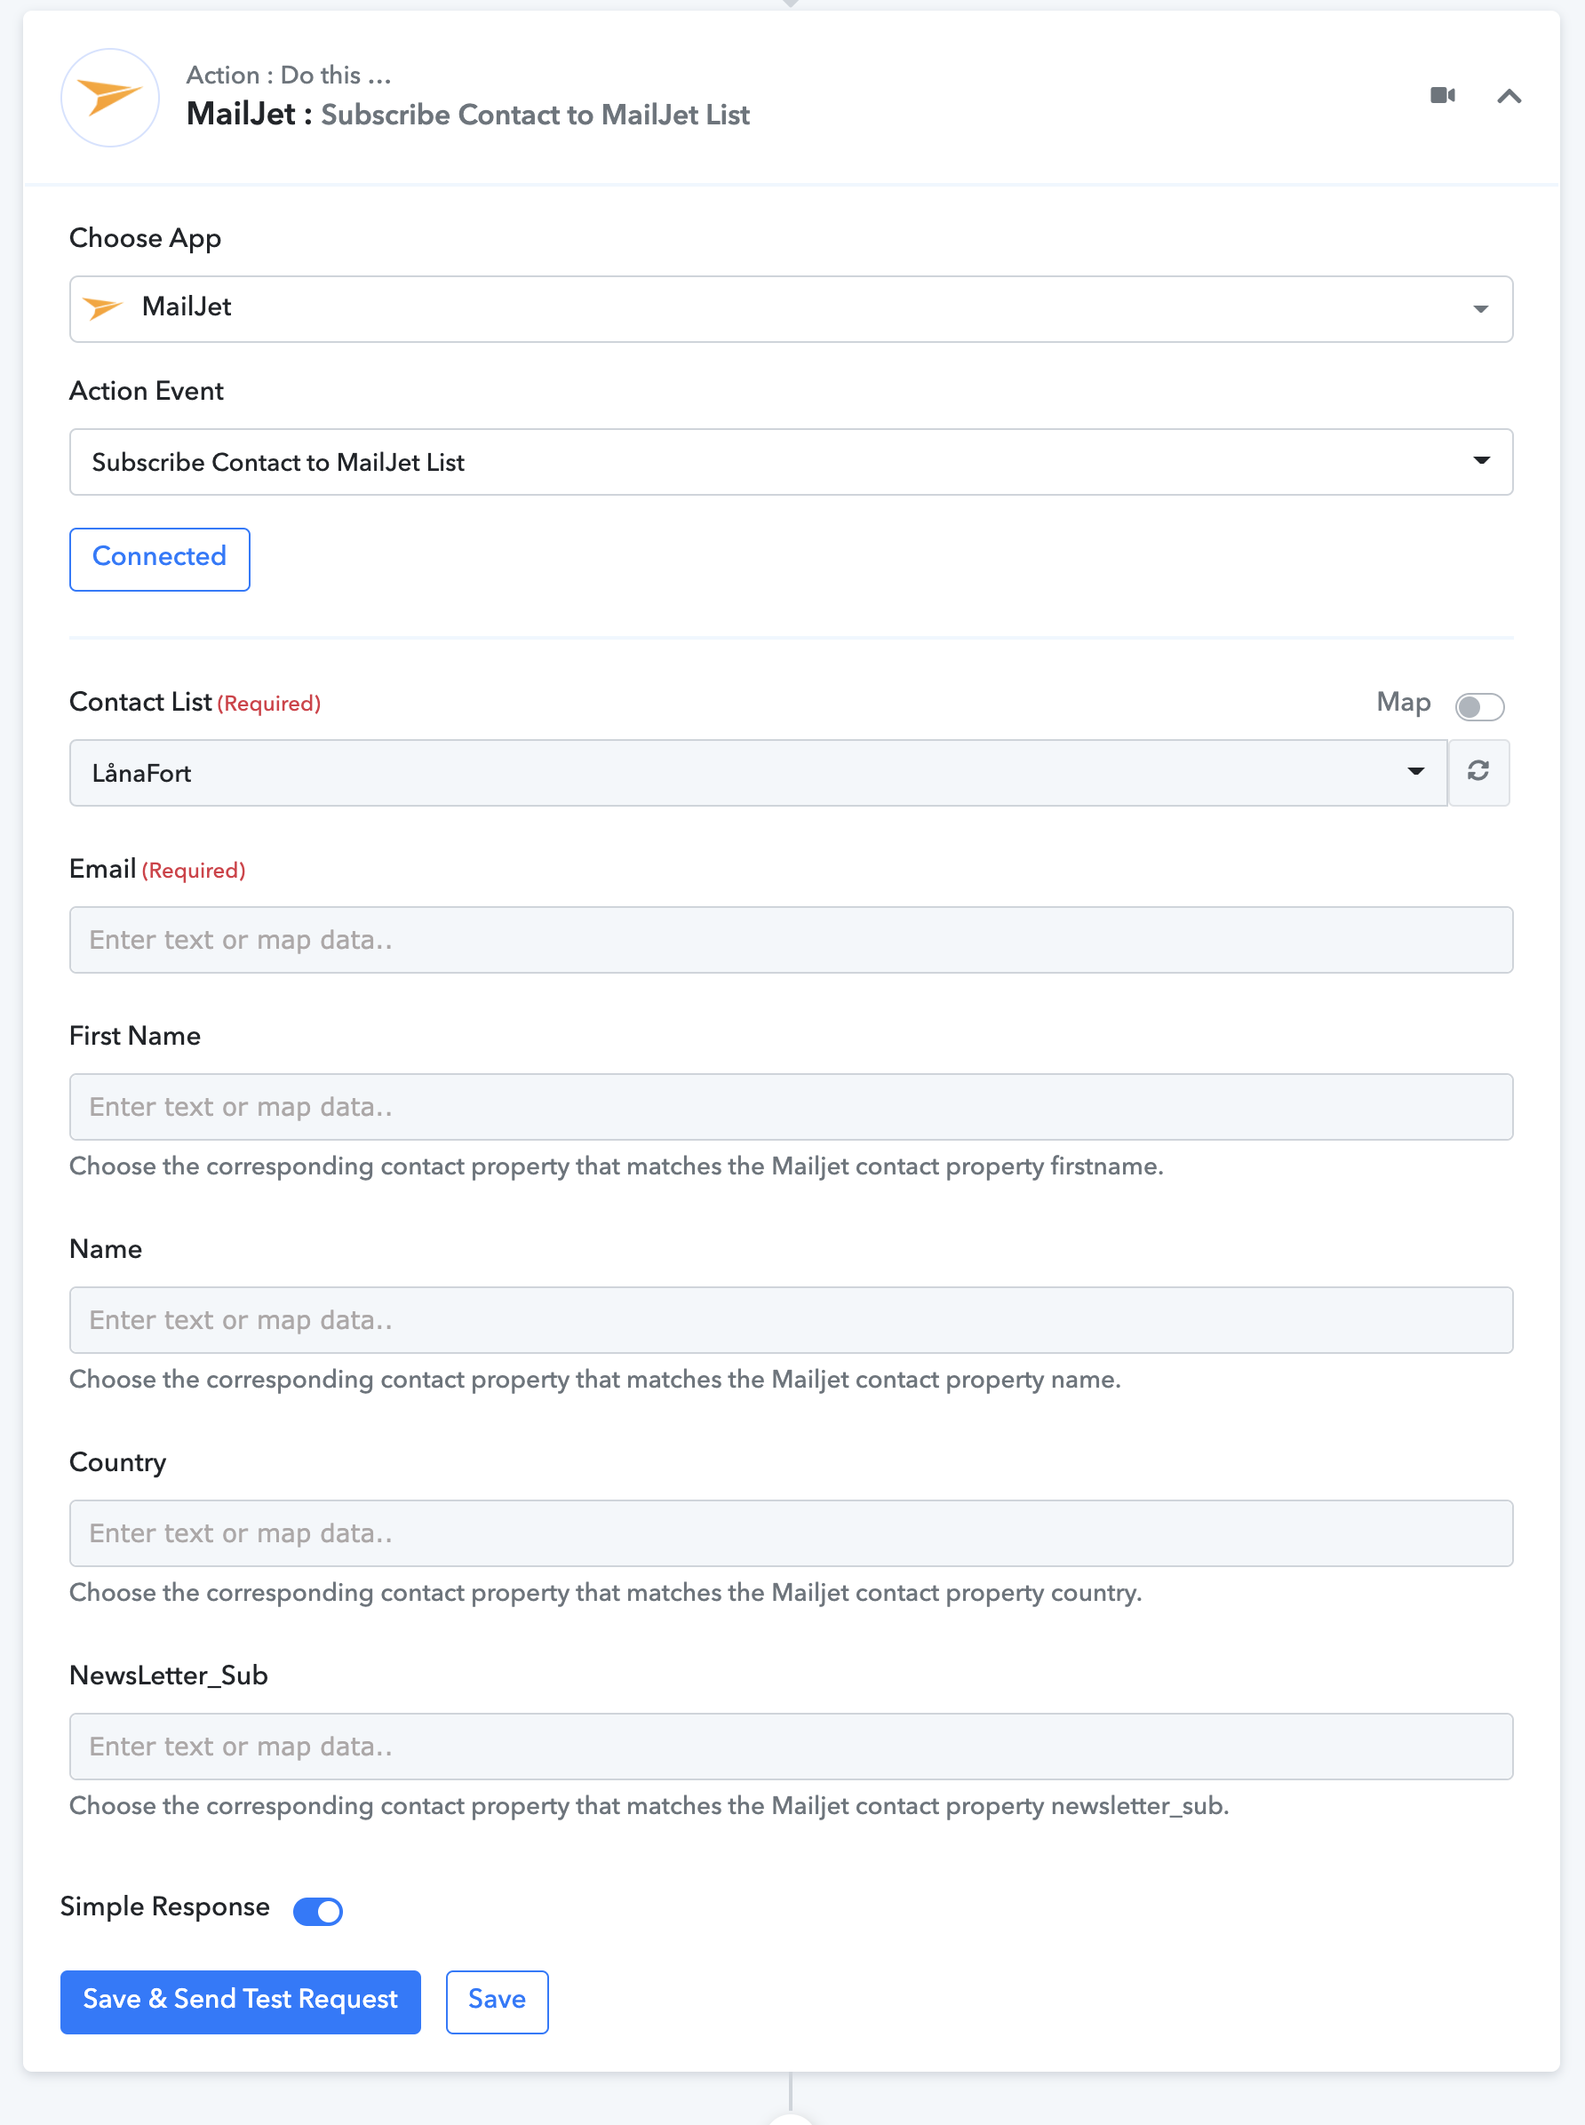1585x2125 pixels.
Task: Click the Simple Response label
Action: coord(165,1906)
